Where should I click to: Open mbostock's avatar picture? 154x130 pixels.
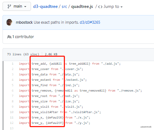click(9, 22)
